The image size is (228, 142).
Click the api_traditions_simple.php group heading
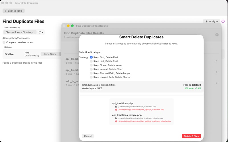(127, 115)
